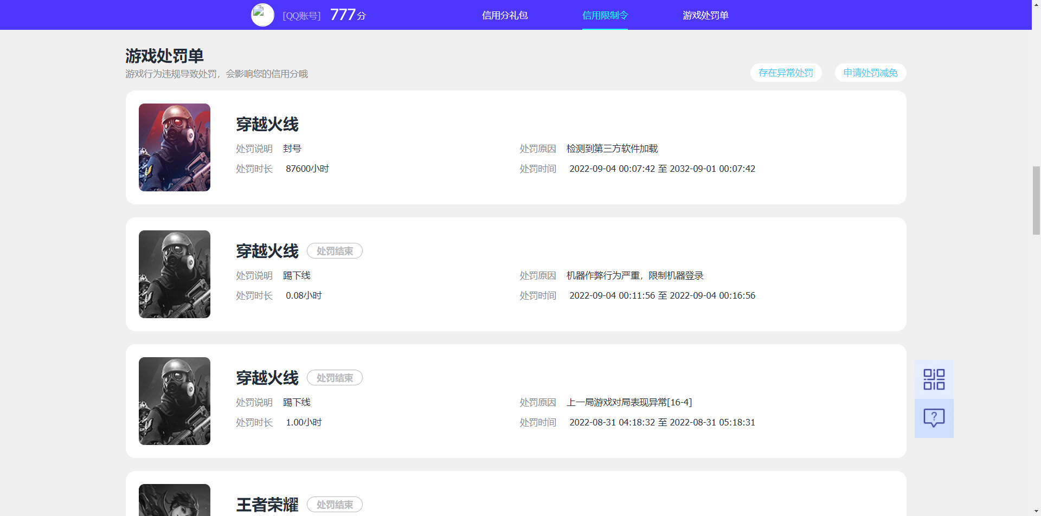
Task: Open the 穿越火线 thumbnail for 1.00小时 record
Action: click(x=175, y=401)
